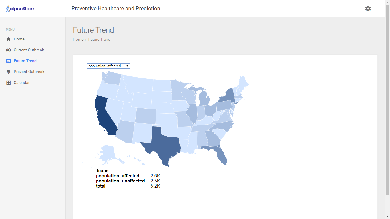Go to Prevent Outbreak page
Image resolution: width=390 pixels, height=219 pixels.
(x=29, y=72)
